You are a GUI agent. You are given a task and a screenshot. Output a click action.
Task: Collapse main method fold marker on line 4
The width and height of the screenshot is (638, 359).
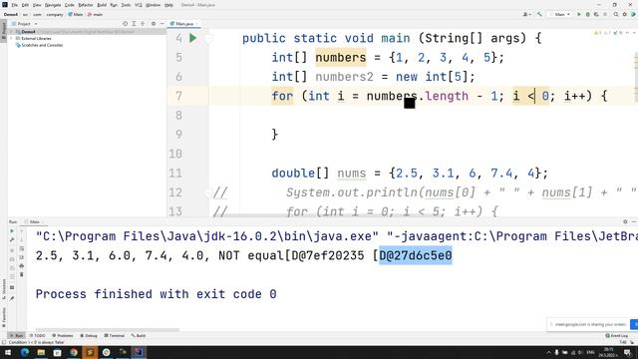click(x=209, y=38)
